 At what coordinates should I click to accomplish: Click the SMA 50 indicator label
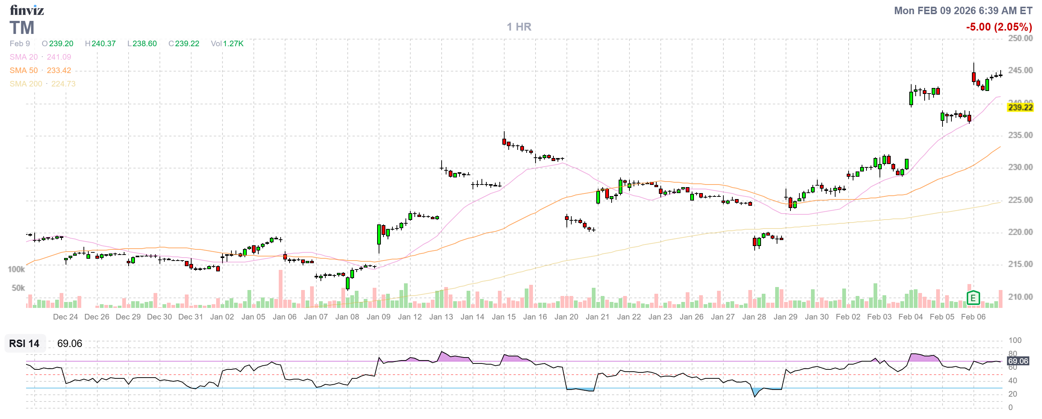[x=23, y=70]
